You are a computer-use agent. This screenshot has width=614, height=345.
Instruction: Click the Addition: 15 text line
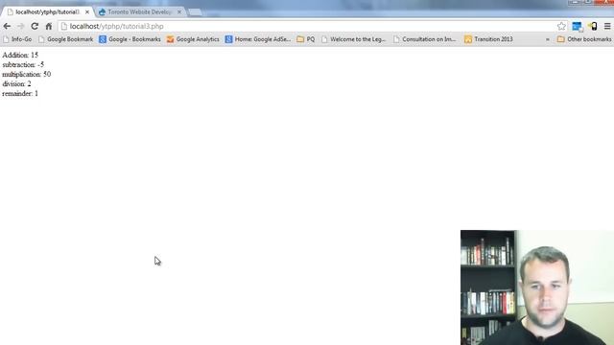click(20, 56)
